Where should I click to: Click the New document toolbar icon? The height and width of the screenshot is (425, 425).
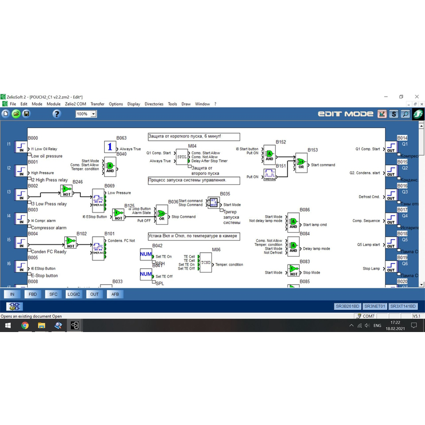pos(6,114)
